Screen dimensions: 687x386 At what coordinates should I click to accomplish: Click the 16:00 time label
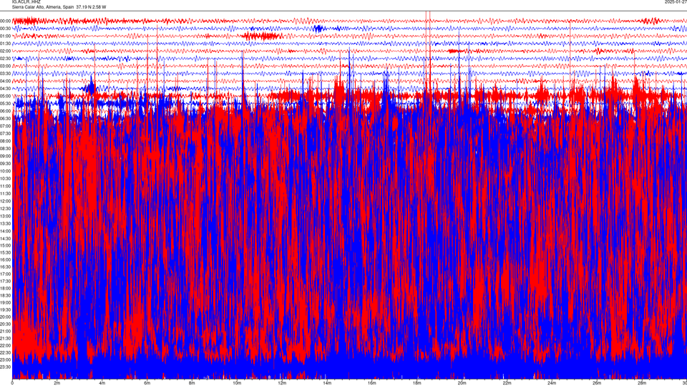tap(6, 259)
